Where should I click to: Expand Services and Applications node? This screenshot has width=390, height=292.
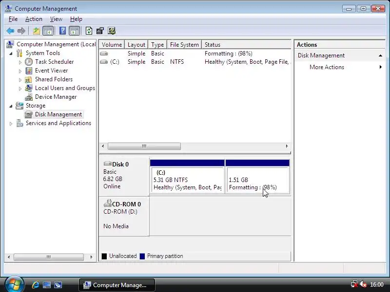[11, 124]
